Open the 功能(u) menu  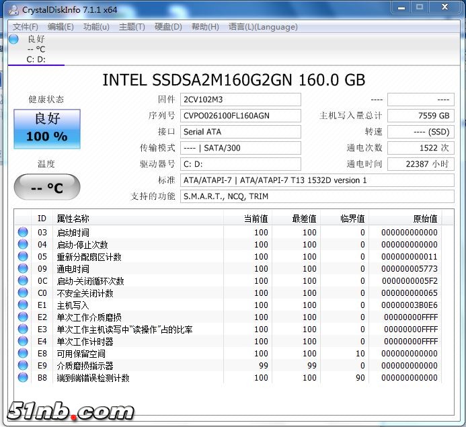[96, 27]
